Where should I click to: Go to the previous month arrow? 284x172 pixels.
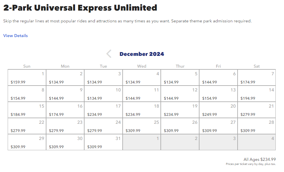[x=109, y=54]
